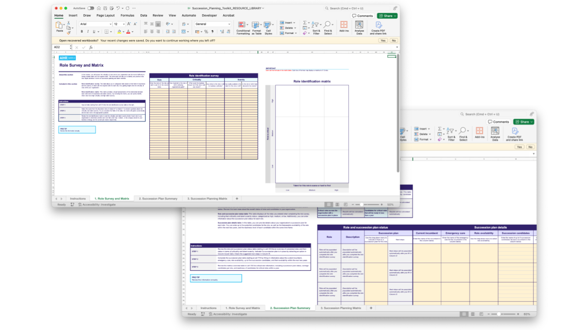588x330 pixels.
Task: Switch to the Developer ribbon tab
Action: [209, 15]
